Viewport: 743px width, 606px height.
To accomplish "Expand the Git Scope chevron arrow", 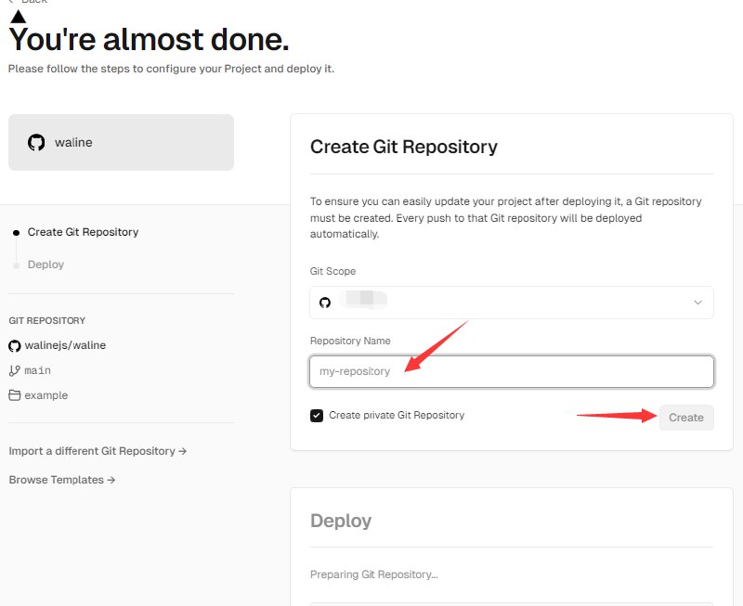I will click(x=698, y=303).
